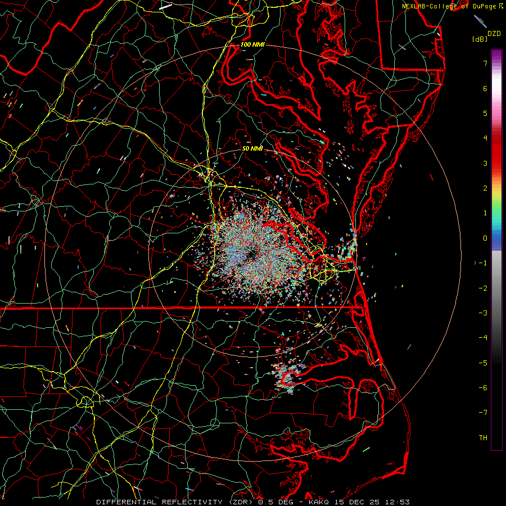The width and height of the screenshot is (506, 506).
Task: Click the 4 value on the color scale
Action: 485,138
